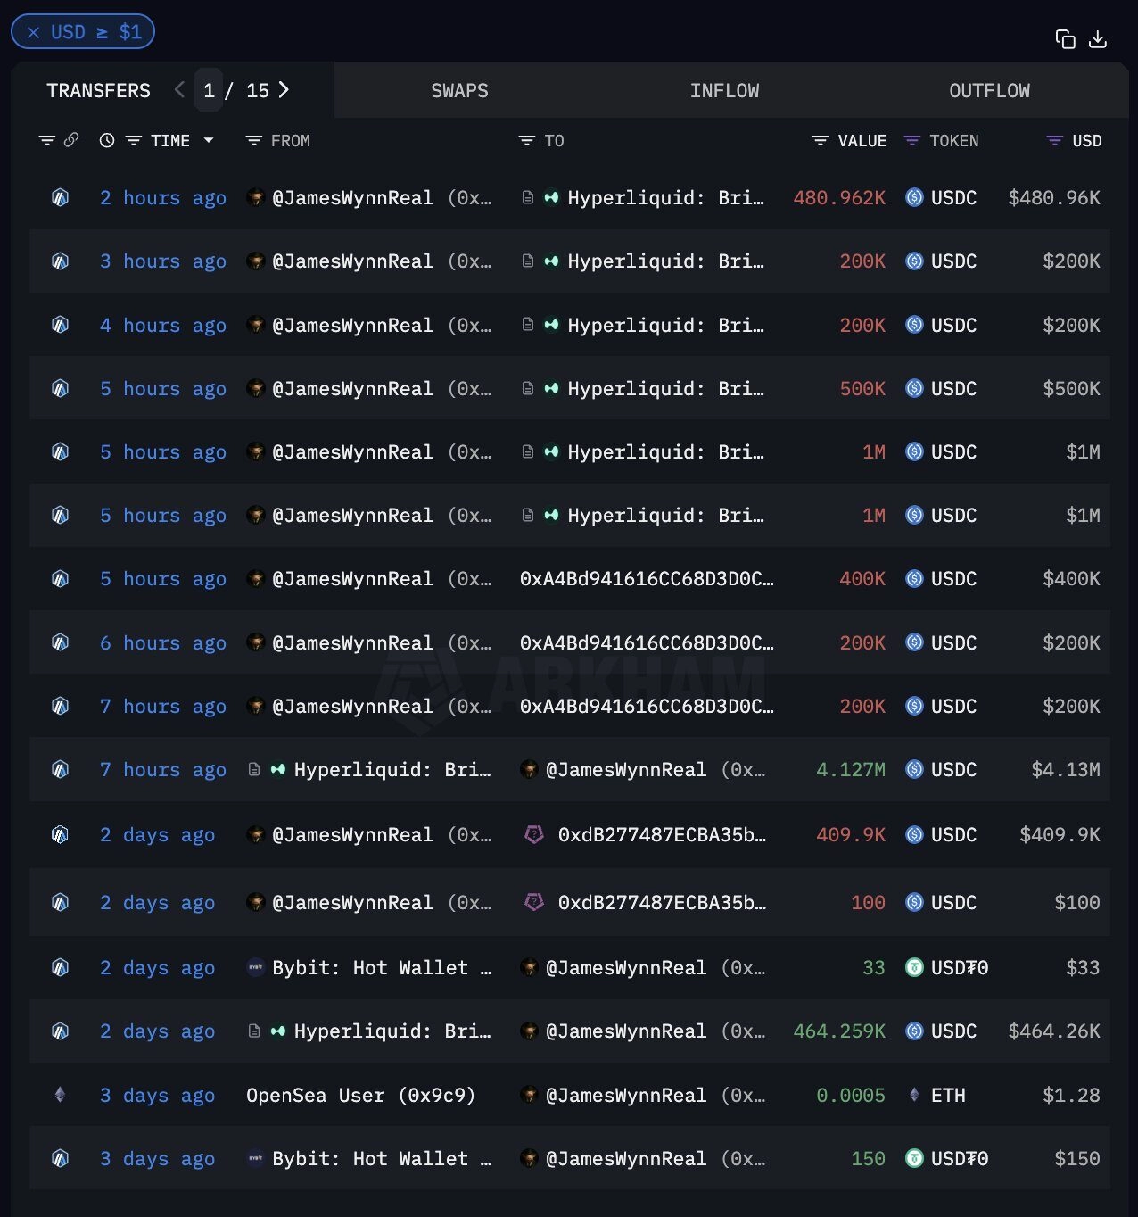Click James Wynn avatar in $200K 7 hours ago row
This screenshot has width=1138, height=1217.
point(256,707)
